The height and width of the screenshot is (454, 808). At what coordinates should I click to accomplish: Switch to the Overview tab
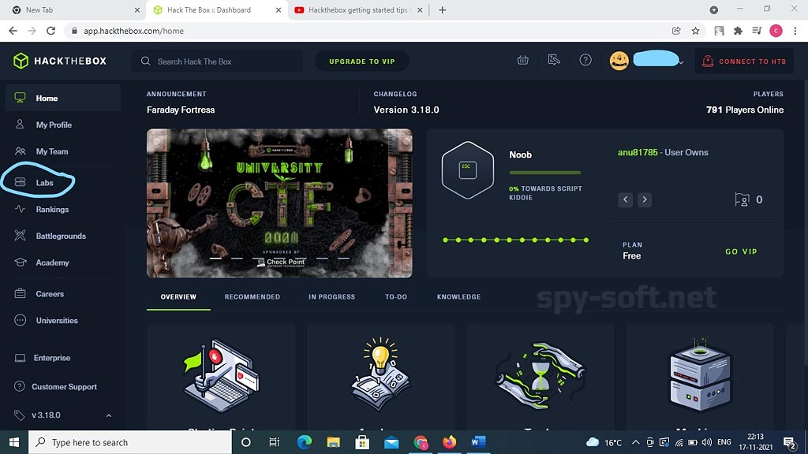pos(178,297)
